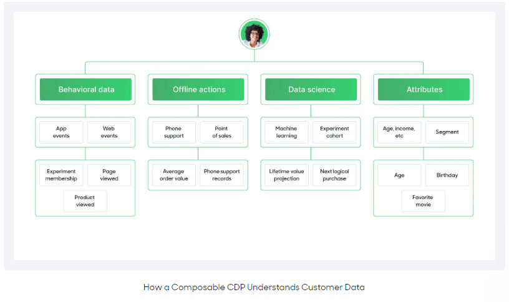Select the Next logical purchase box
Screen dimensions: 509x302
click(334, 175)
